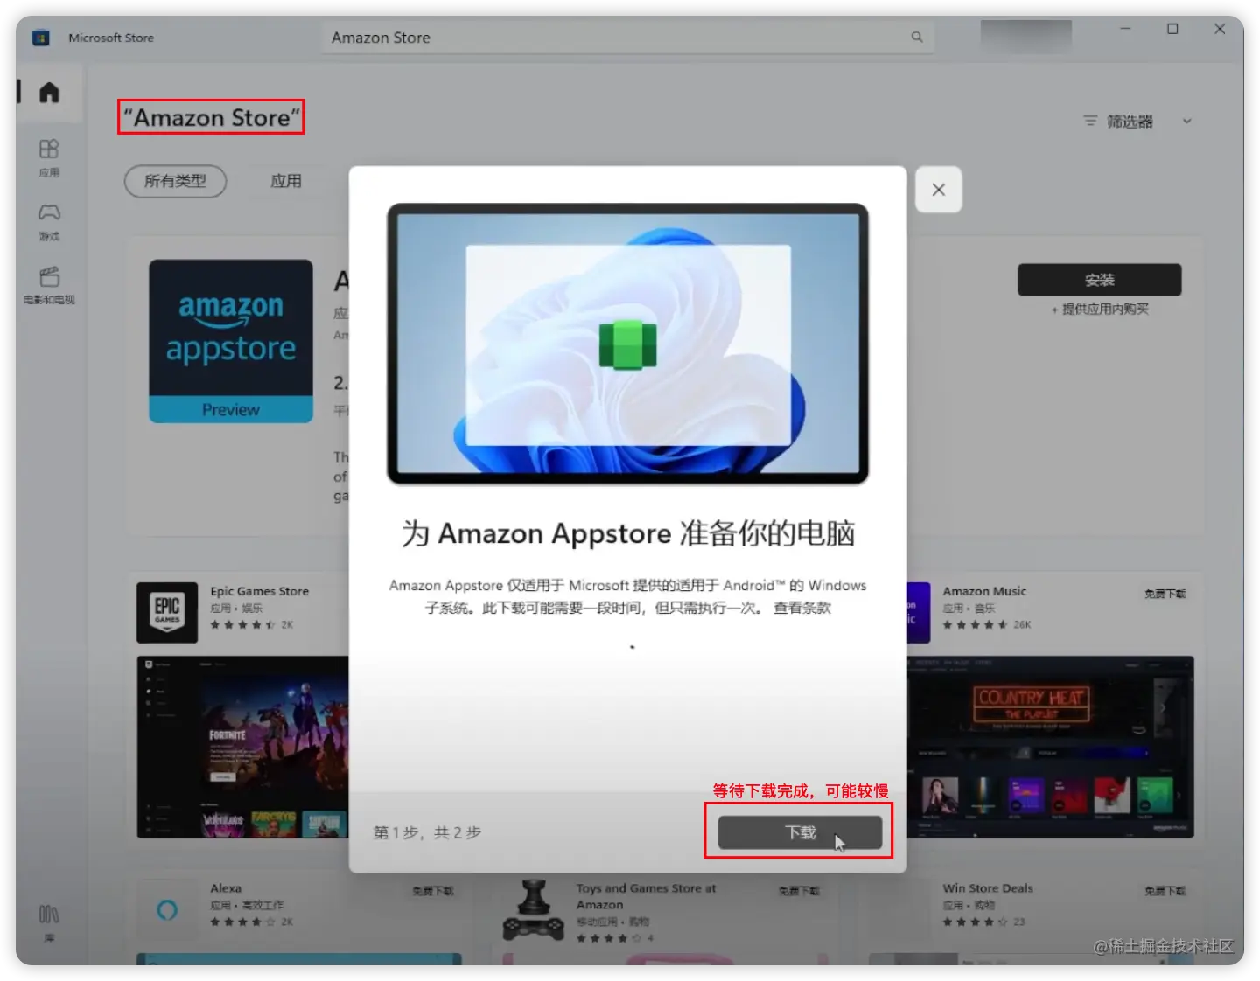1260x981 pixels.
Task: Click the Microsoft Store logo icon
Action: click(40, 38)
